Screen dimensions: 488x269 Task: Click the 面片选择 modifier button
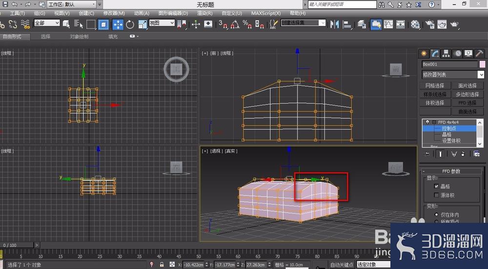click(x=467, y=86)
